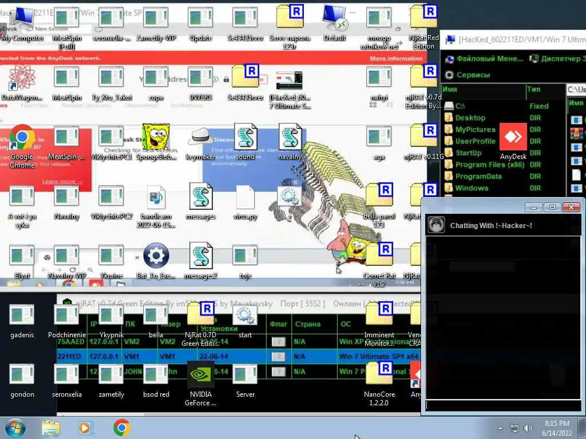Image resolution: width=586 pixels, height=439 pixels.
Task: Open the Bat_To_Exe converter icon
Action: click(x=156, y=261)
